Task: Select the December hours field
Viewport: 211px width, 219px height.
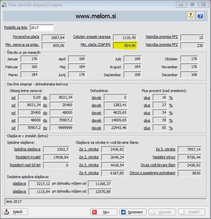Action: point(190,75)
